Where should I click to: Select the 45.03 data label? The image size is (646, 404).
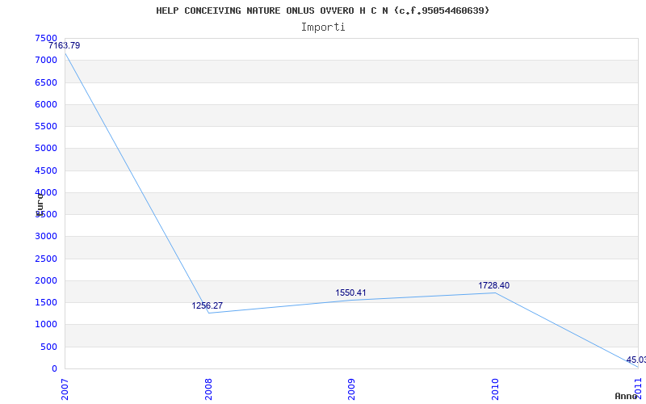click(636, 360)
